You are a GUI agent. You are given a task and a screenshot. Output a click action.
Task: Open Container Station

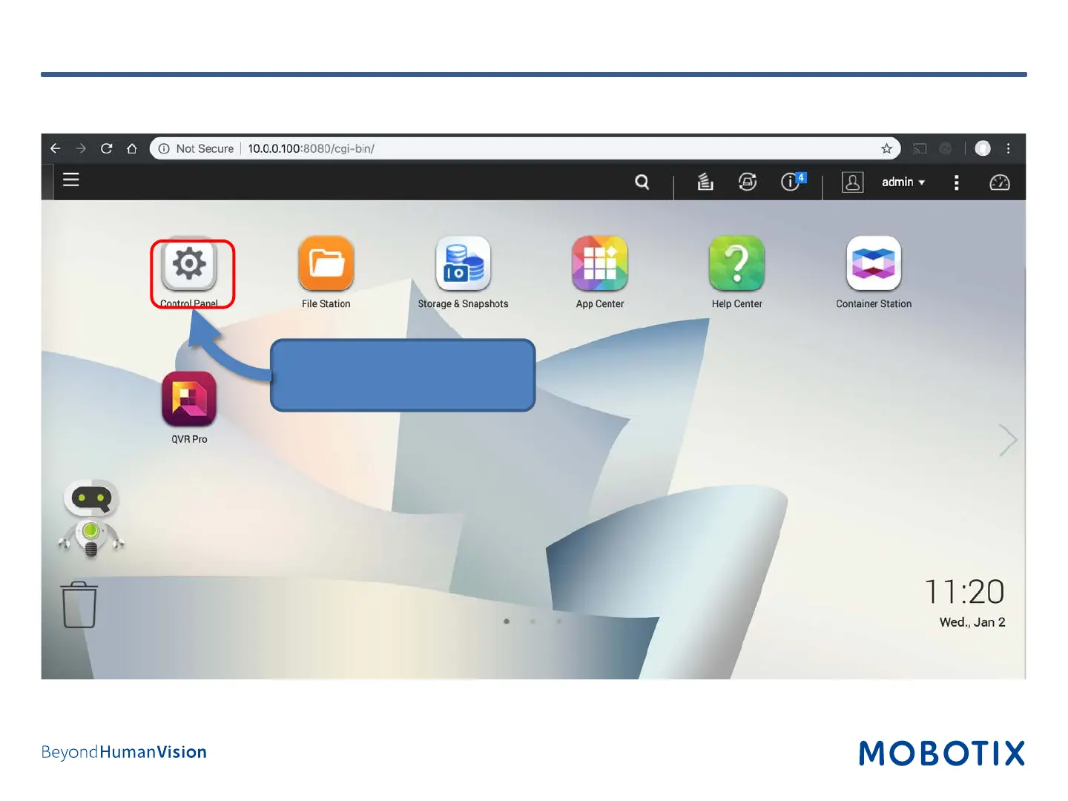(x=874, y=264)
